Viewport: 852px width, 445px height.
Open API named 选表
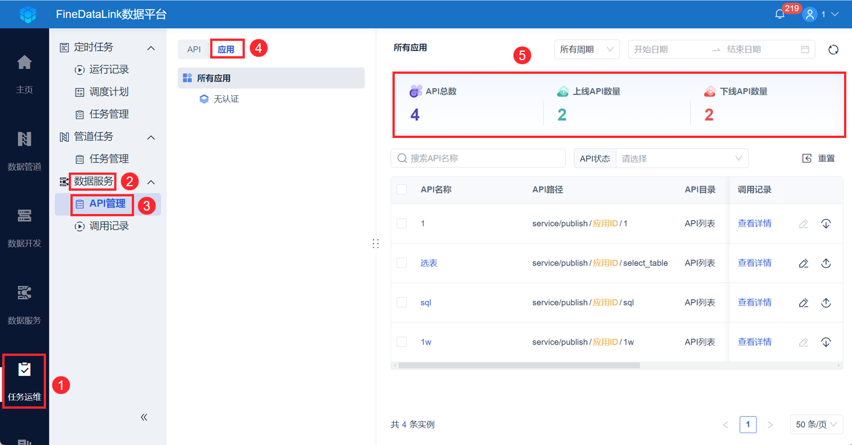pos(429,263)
